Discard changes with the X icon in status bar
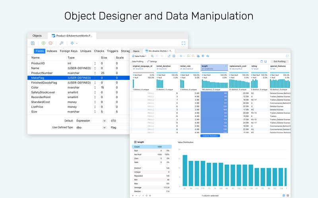318x198 pixels. coord(143,196)
